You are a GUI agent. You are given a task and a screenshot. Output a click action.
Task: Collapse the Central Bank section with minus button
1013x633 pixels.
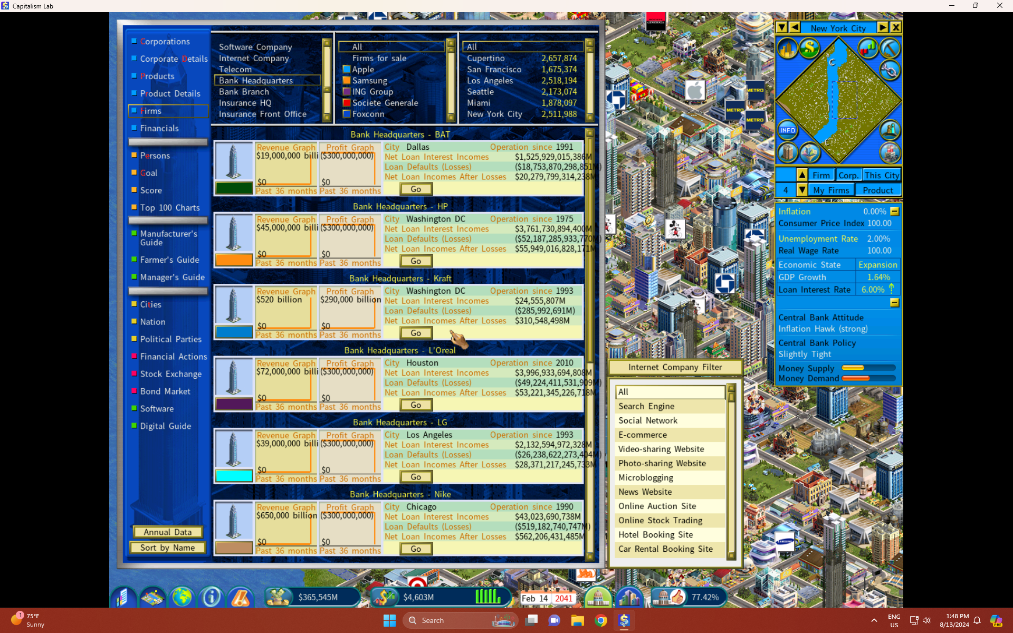coord(894,302)
